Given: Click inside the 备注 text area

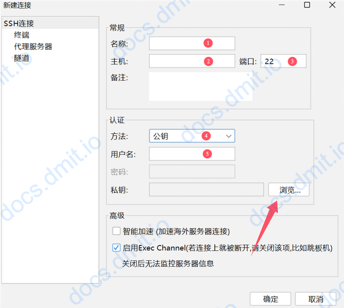Looking at the screenshot, I should [x=201, y=87].
